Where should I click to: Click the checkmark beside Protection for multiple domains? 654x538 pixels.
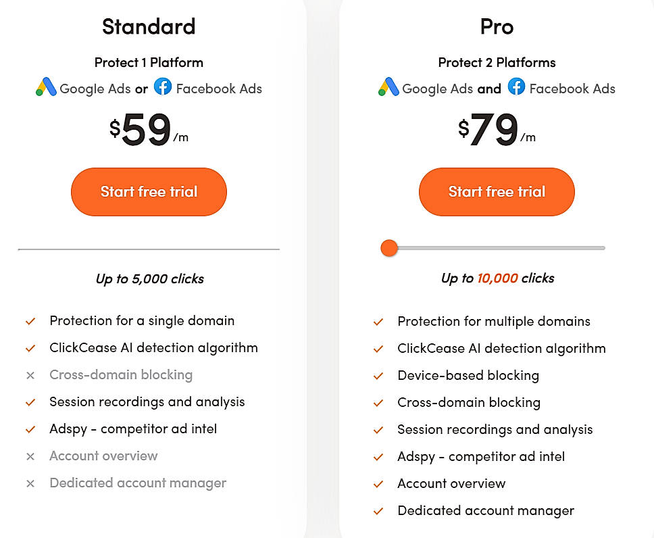pos(378,321)
